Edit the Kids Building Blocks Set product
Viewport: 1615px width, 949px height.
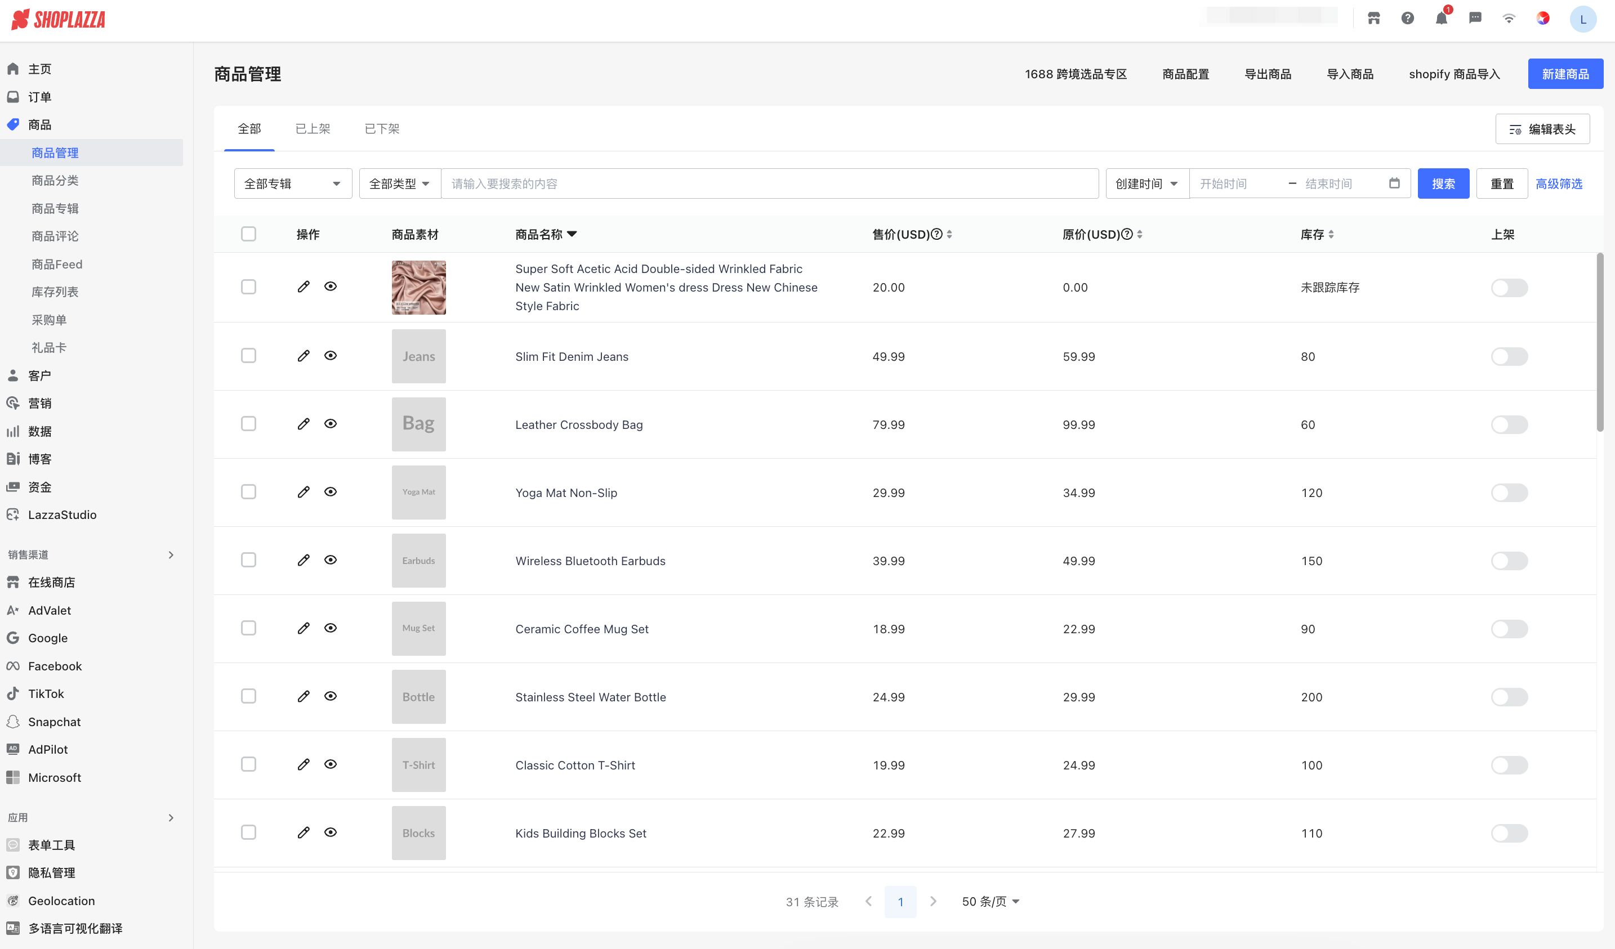(304, 832)
